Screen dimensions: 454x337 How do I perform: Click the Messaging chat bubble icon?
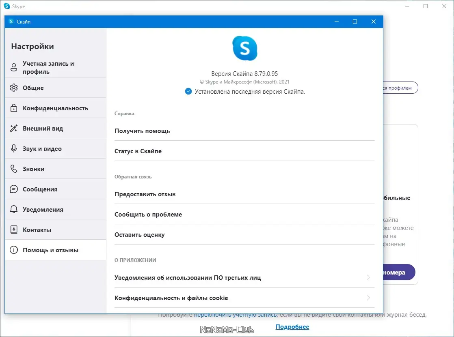pyautogui.click(x=14, y=189)
